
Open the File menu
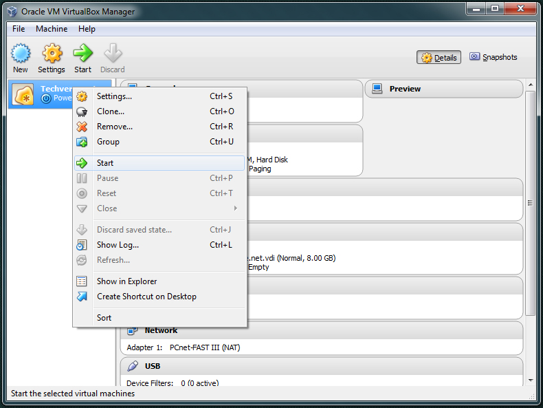[19, 29]
